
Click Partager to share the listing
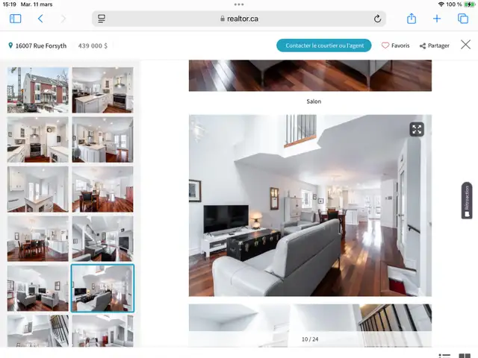[435, 45]
